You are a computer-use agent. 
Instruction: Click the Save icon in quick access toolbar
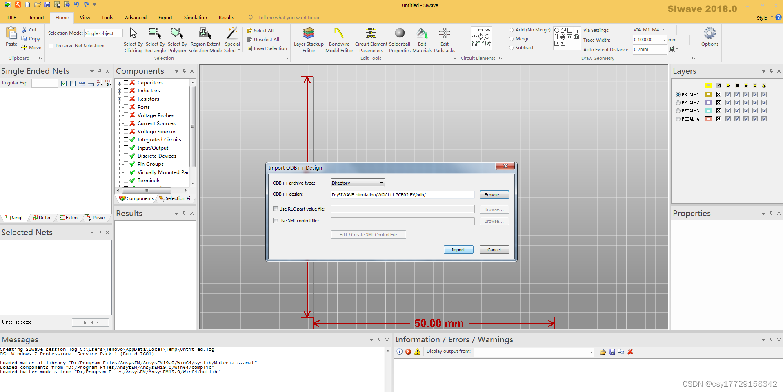pyautogui.click(x=47, y=4)
